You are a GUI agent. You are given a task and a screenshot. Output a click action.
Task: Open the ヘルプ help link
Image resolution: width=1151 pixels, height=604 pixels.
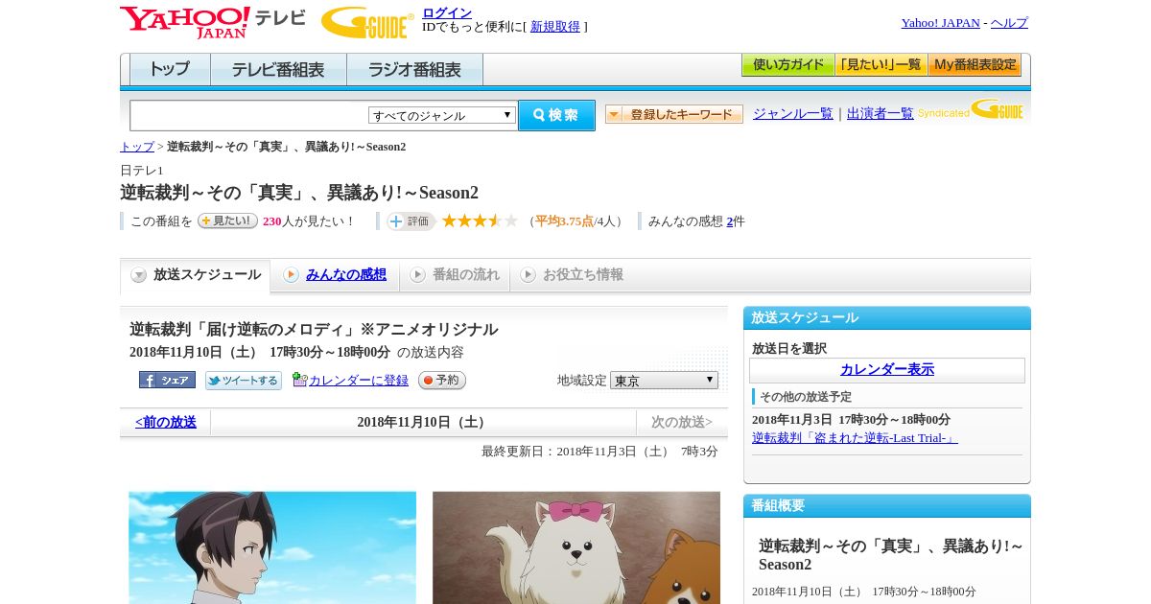pos(1009,23)
